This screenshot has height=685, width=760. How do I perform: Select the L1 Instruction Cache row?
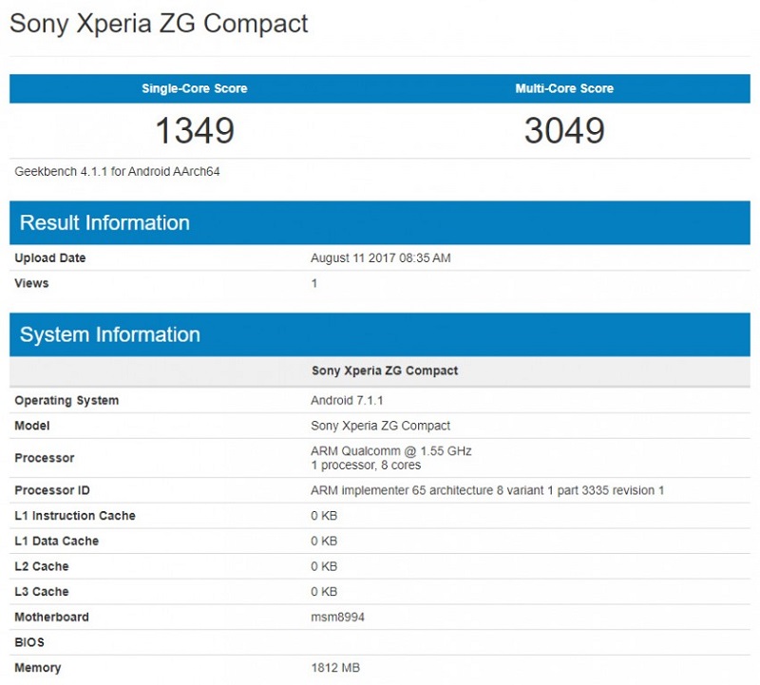pos(73,515)
